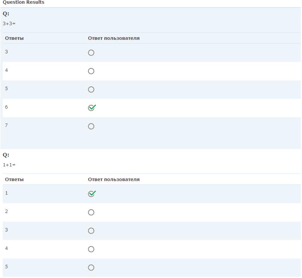Viewport: 302px width, 278px height.
Task: Click the answer label 2 in 1+1= table
Action: tap(6, 212)
